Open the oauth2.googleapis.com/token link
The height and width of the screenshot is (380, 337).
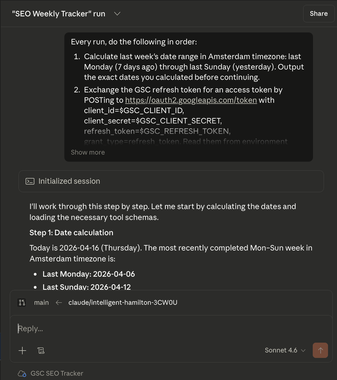point(191,100)
